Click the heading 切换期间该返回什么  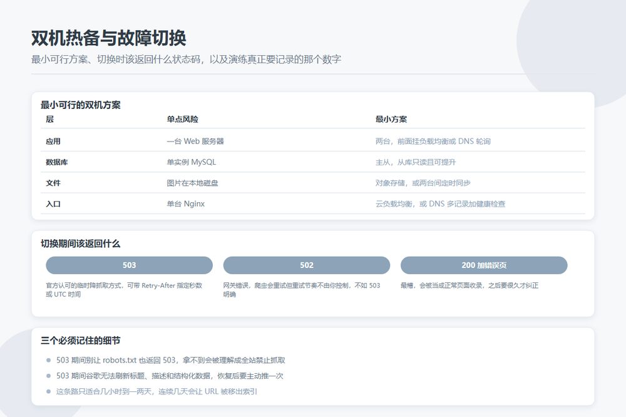[x=80, y=244]
